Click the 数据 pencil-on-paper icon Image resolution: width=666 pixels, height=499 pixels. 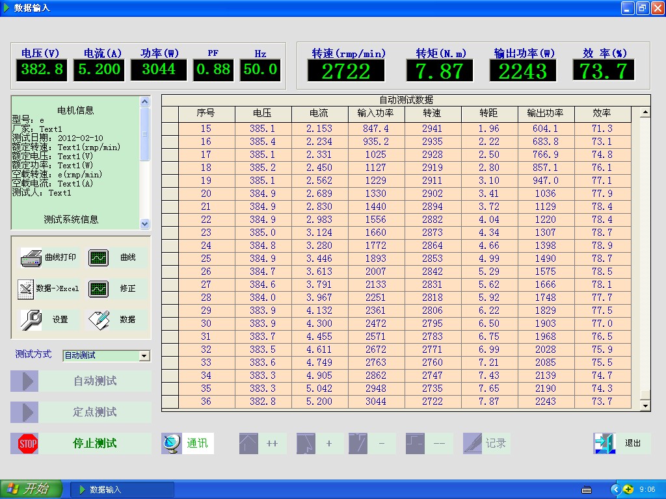coord(98,320)
